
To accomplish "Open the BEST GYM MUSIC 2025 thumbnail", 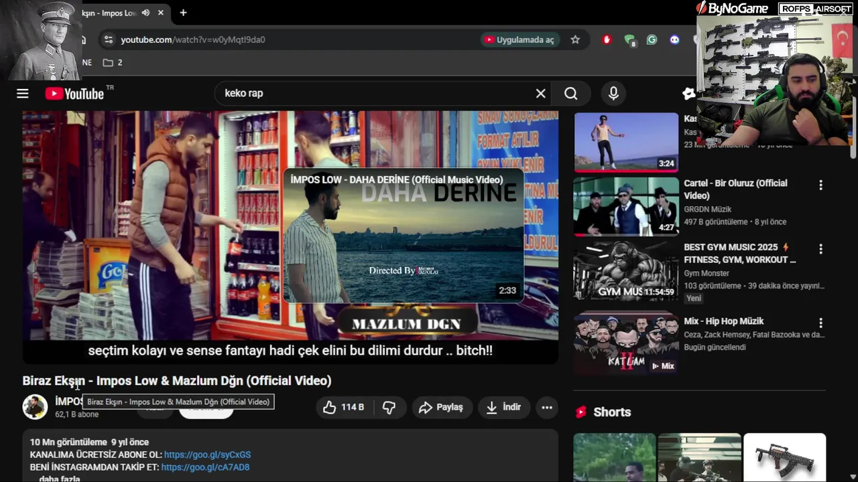I will (x=626, y=270).
